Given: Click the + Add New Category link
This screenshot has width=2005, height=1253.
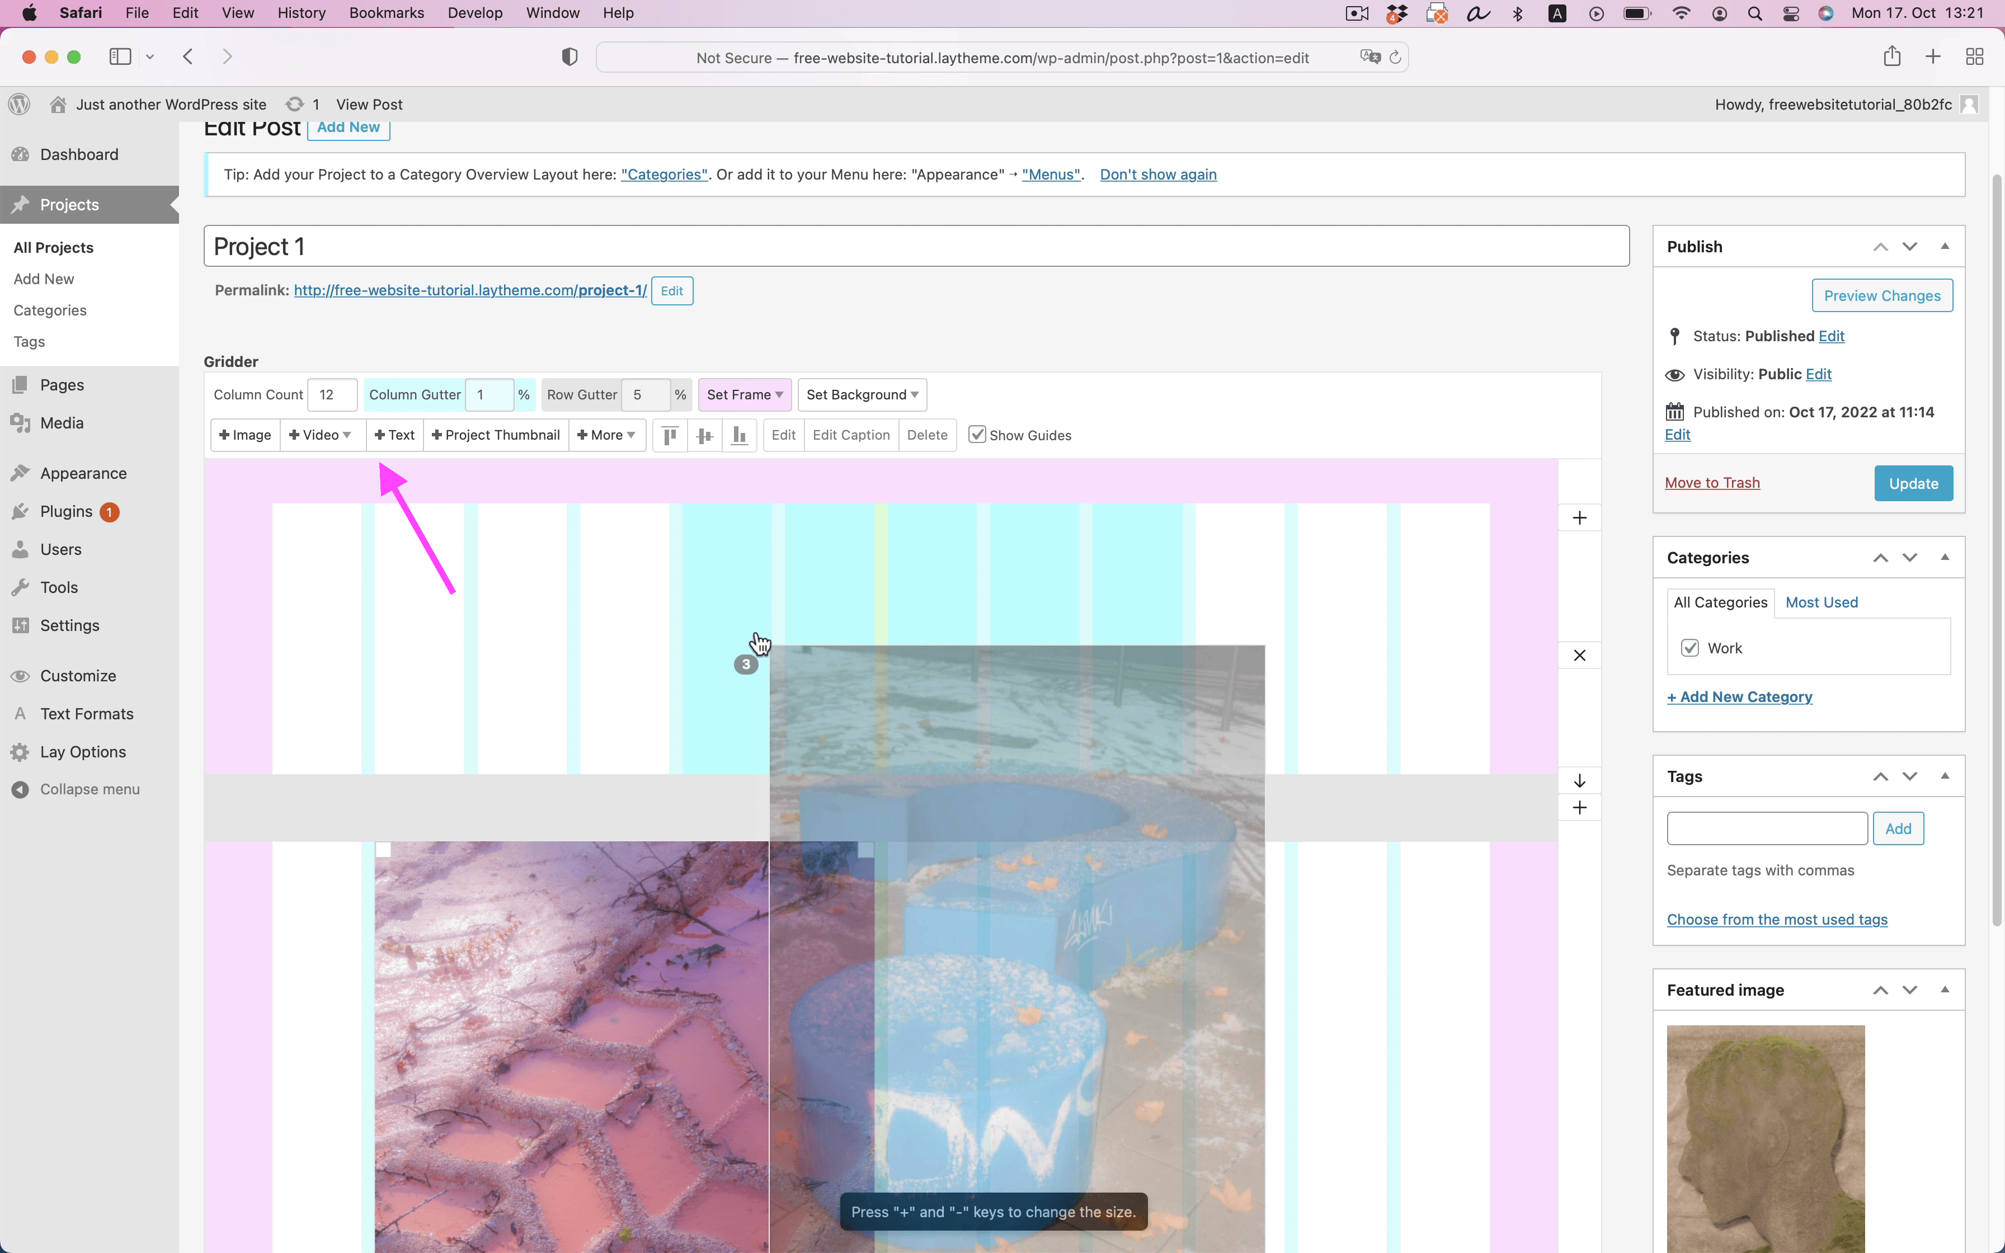Looking at the screenshot, I should (1739, 697).
